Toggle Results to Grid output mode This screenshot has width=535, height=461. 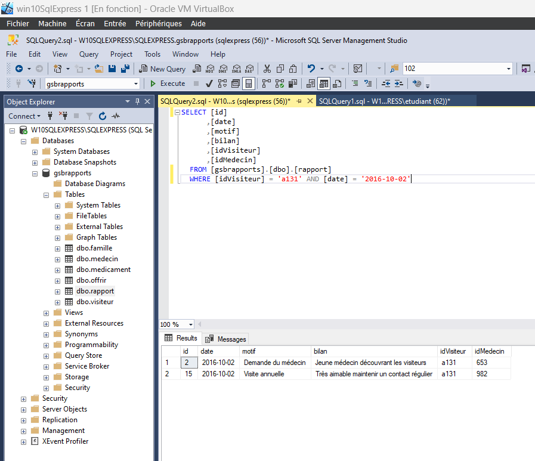(324, 83)
